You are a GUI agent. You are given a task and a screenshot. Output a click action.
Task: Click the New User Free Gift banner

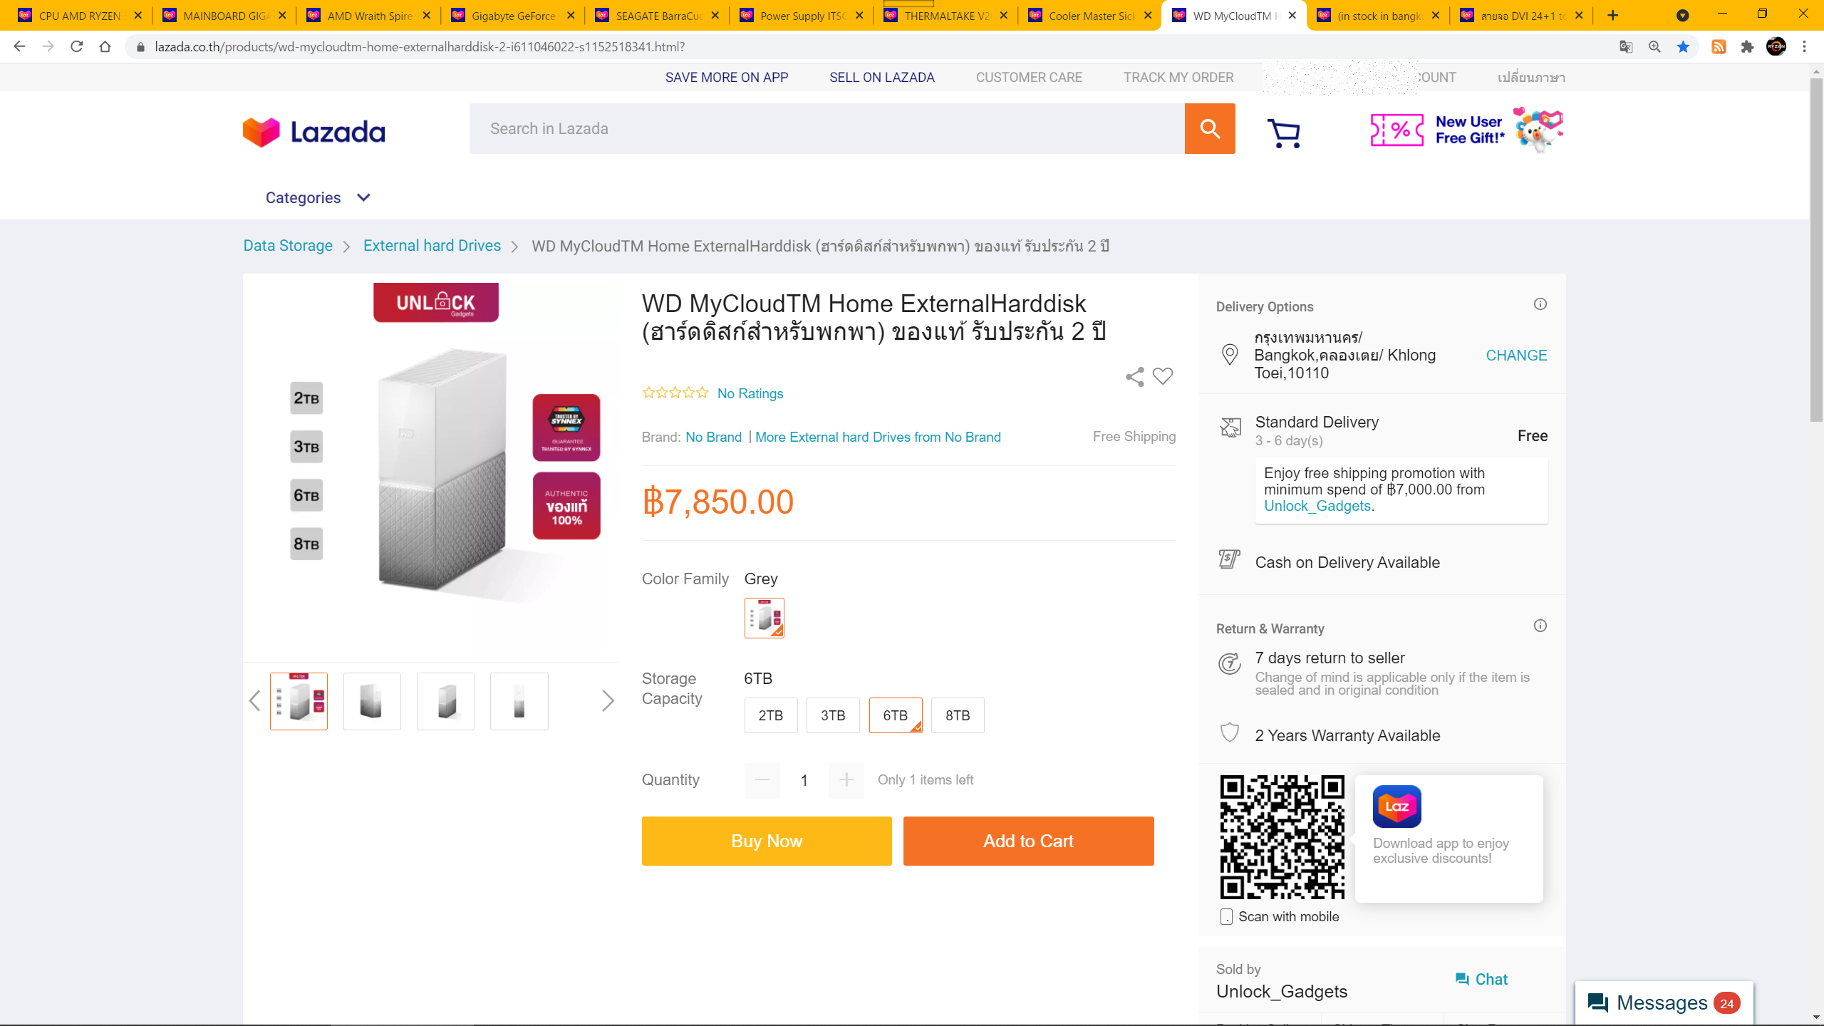[1466, 130]
